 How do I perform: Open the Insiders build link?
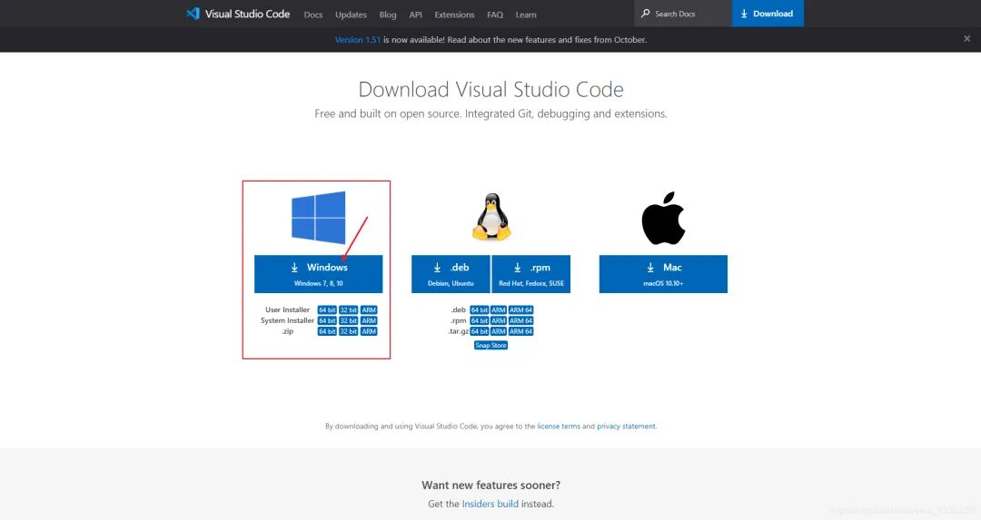tap(490, 504)
